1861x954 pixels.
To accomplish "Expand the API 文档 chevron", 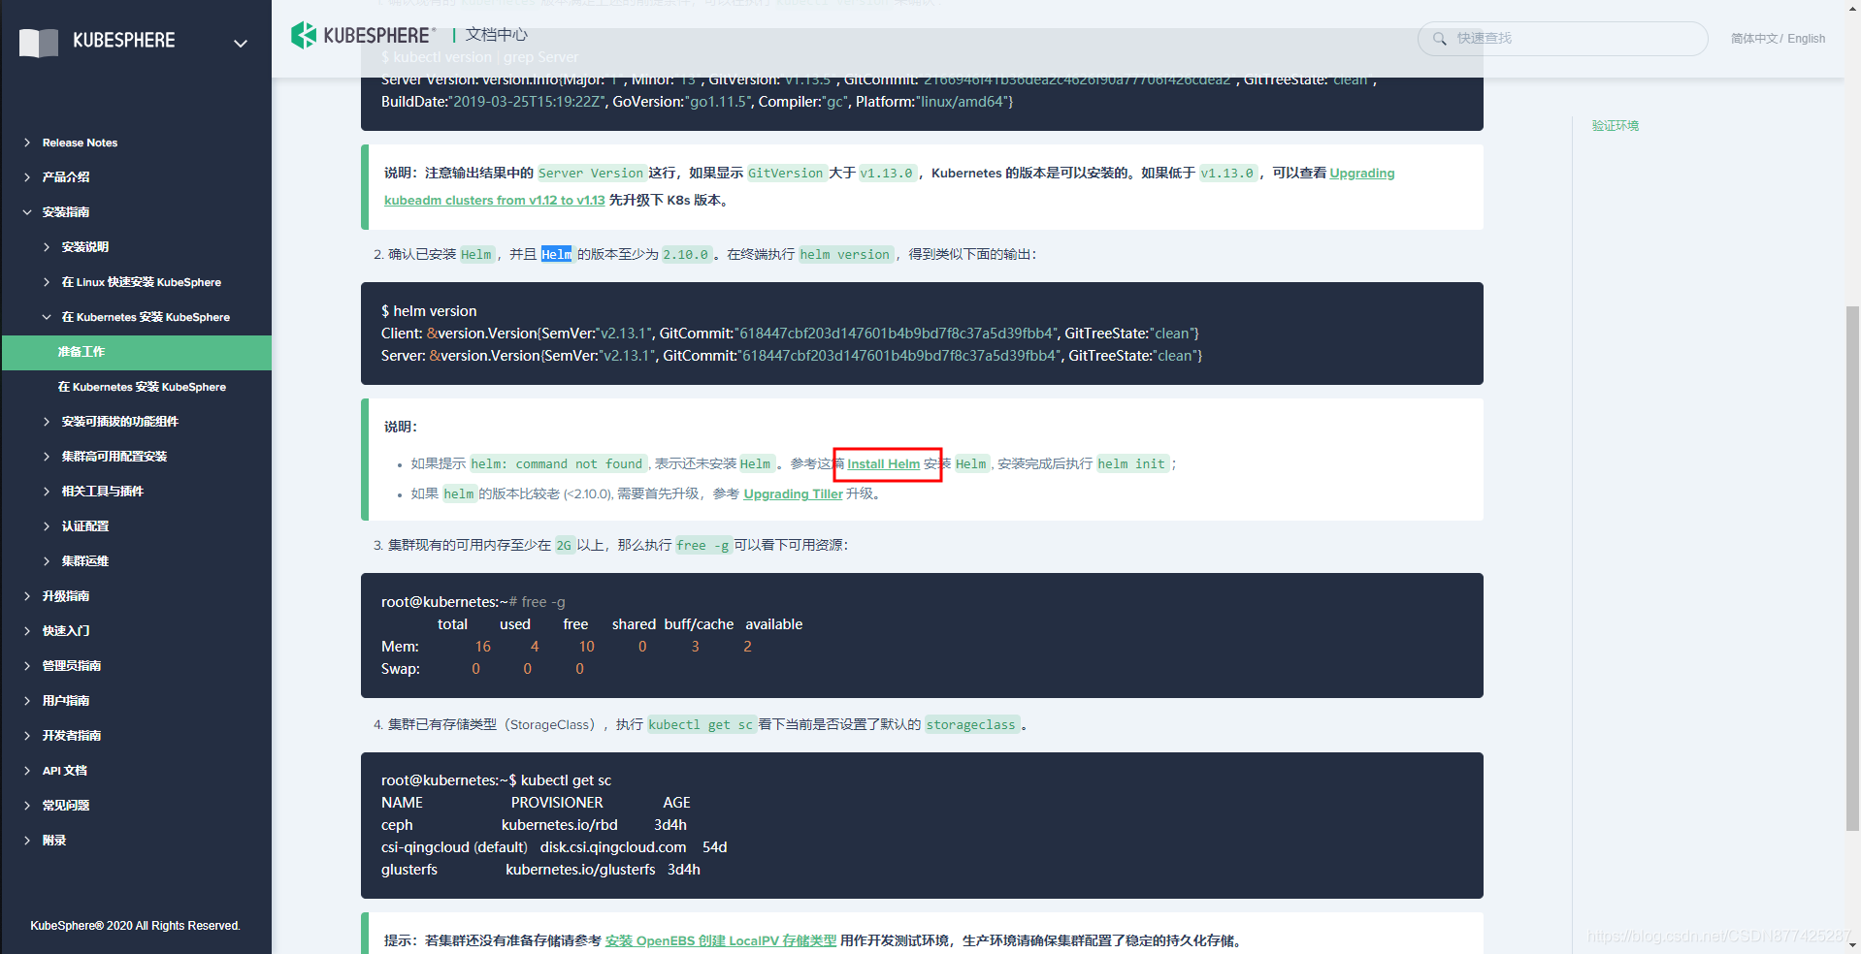I will click(27, 771).
